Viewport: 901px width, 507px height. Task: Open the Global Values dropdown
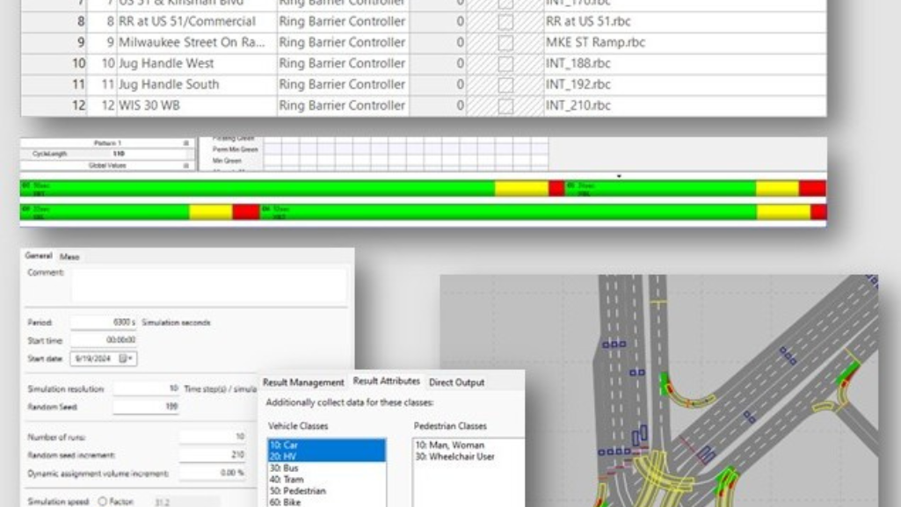coord(186,164)
